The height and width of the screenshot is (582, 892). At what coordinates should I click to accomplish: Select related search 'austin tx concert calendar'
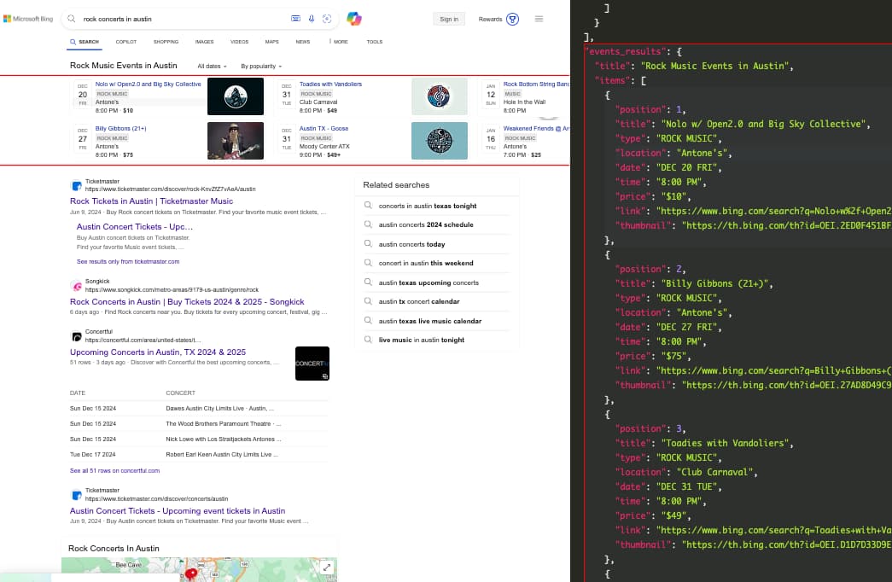[x=419, y=301]
